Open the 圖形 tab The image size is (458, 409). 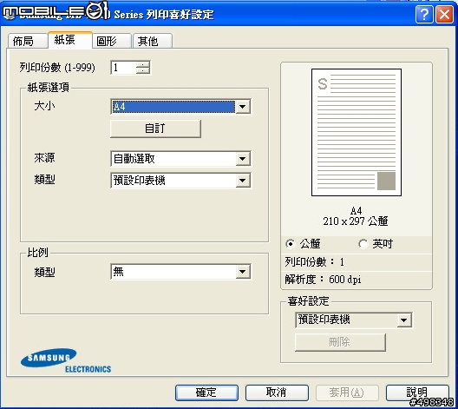112,41
